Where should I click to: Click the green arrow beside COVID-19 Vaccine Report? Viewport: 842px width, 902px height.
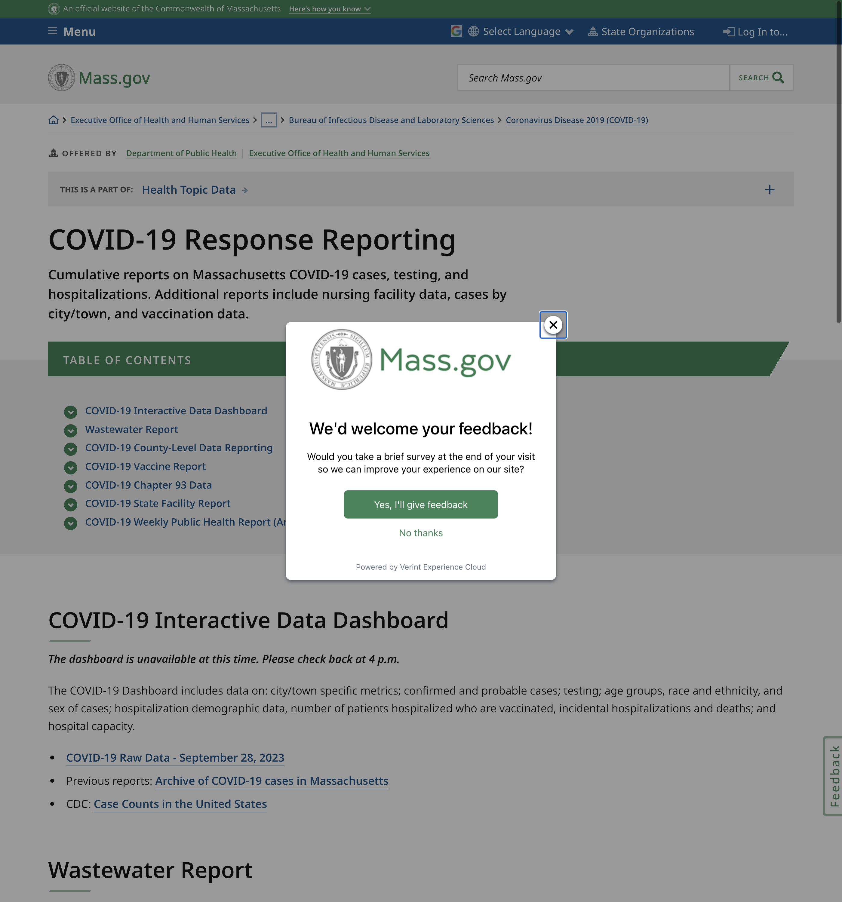[70, 467]
